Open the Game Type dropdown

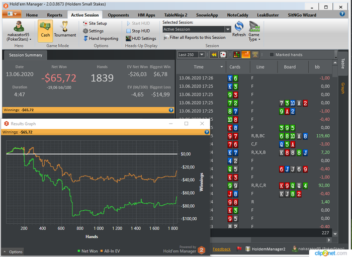[254, 31]
